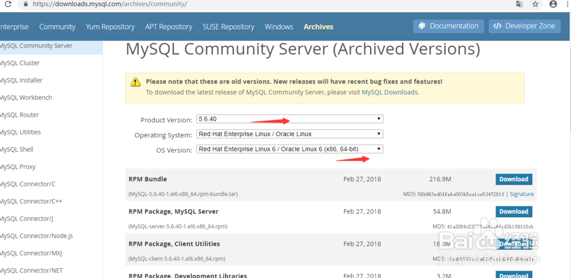Image resolution: width=571 pixels, height=278 pixels.
Task: Follow the MySQL Downloads link
Action: click(x=389, y=92)
